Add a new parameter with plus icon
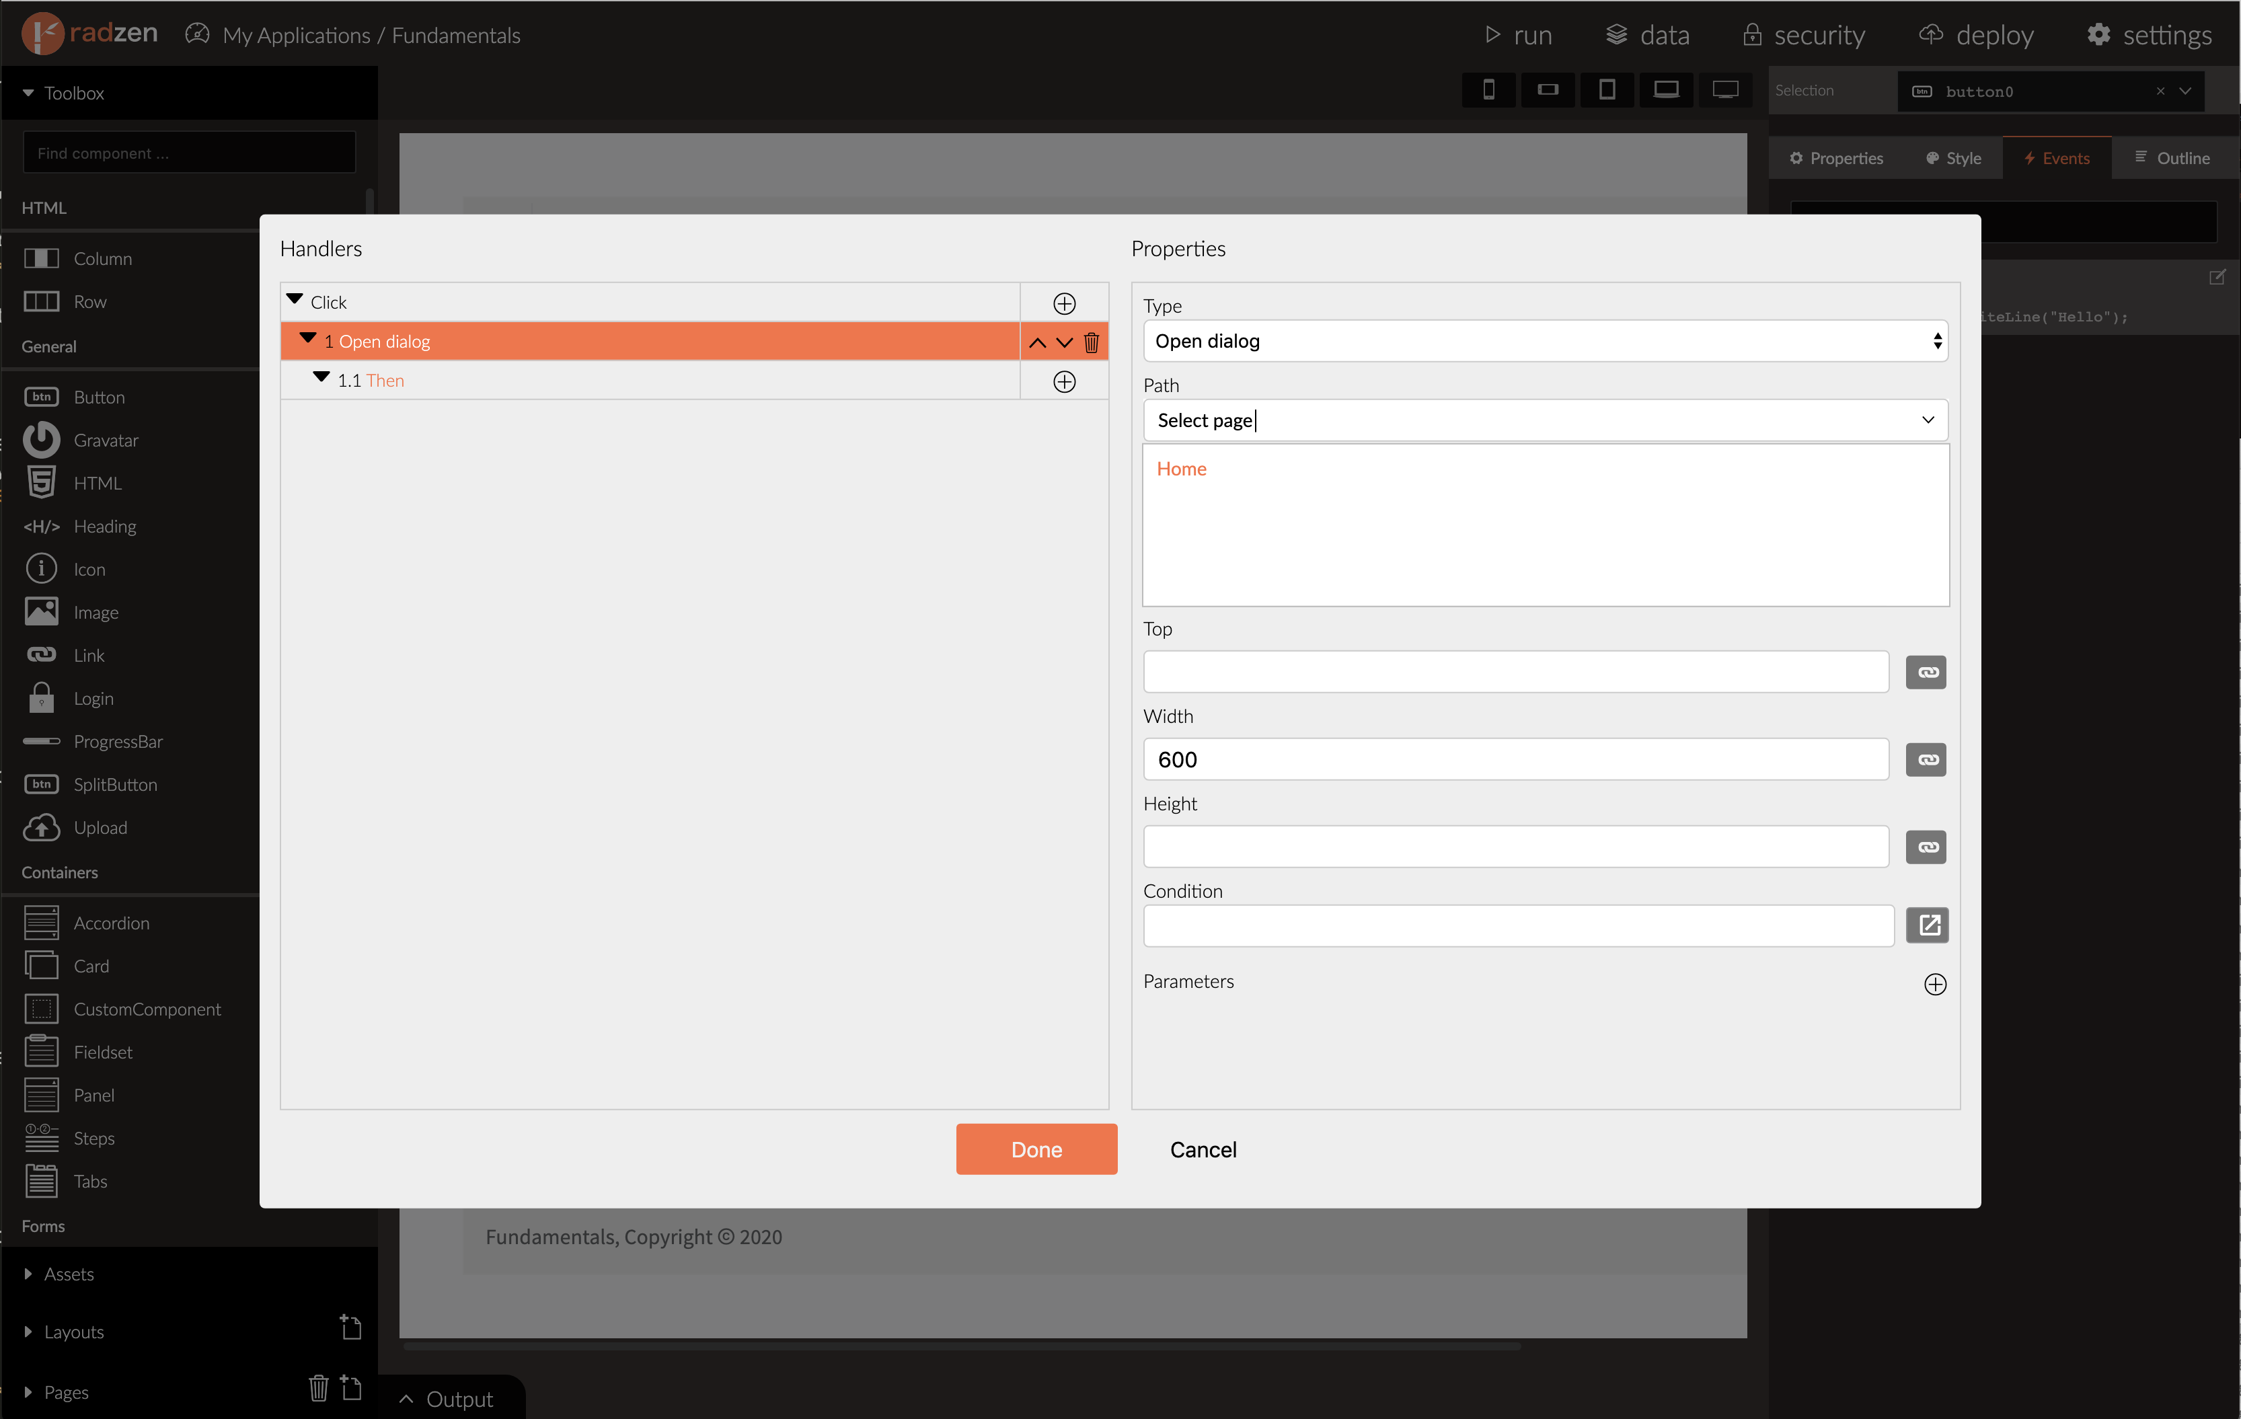 [1935, 983]
